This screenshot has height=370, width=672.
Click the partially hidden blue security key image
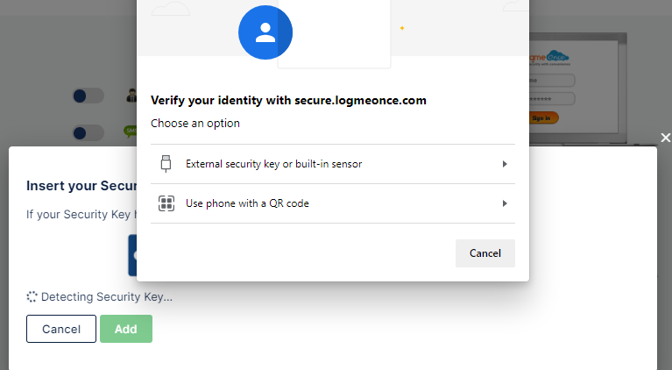click(132, 255)
